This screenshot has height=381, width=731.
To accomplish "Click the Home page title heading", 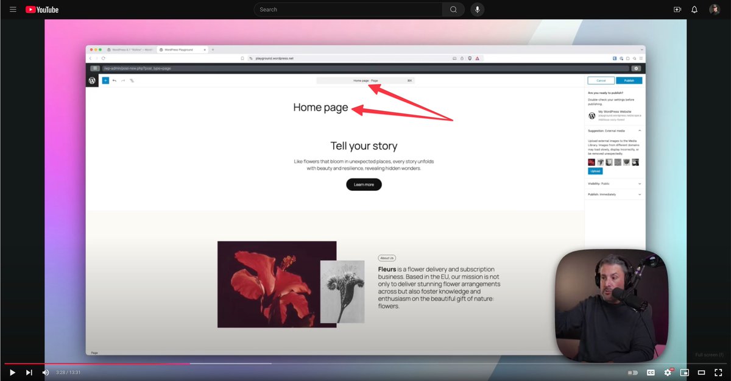I will click(x=320, y=108).
